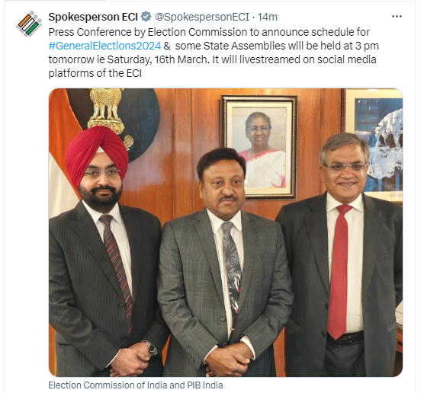Open the tweet by clicking 'platforms of the ECI'
Screen dimensions: 424x393
95,73
